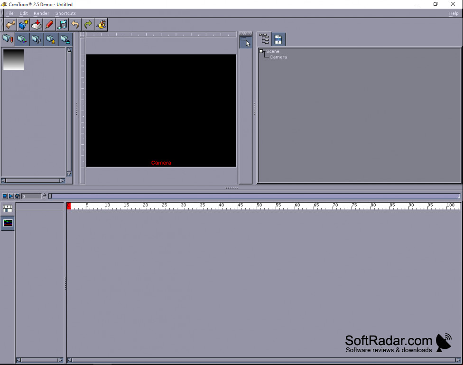
Task: Open the folder with music notes tab
Action: coord(37,39)
